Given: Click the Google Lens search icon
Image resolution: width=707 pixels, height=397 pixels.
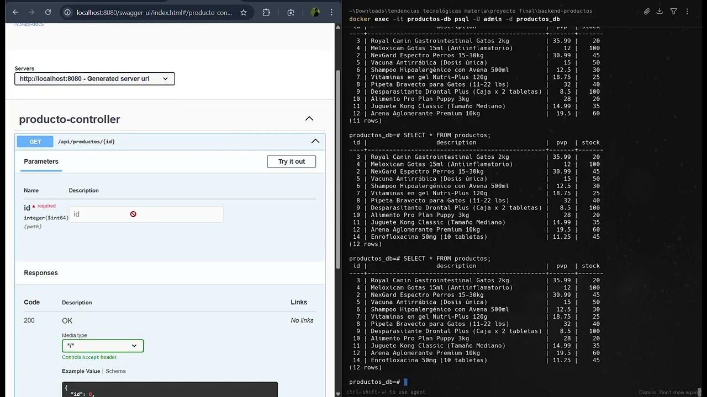Looking at the screenshot, I should coord(291,12).
